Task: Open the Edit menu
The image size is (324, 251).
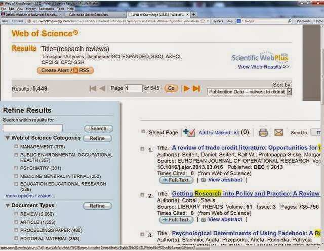Action: pos(11,9)
